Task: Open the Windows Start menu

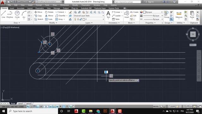Action: 3,111
